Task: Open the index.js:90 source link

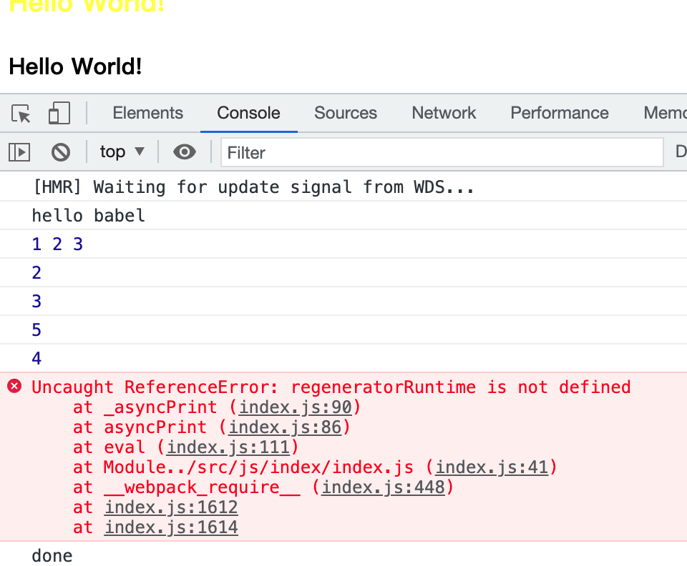Action: [296, 407]
